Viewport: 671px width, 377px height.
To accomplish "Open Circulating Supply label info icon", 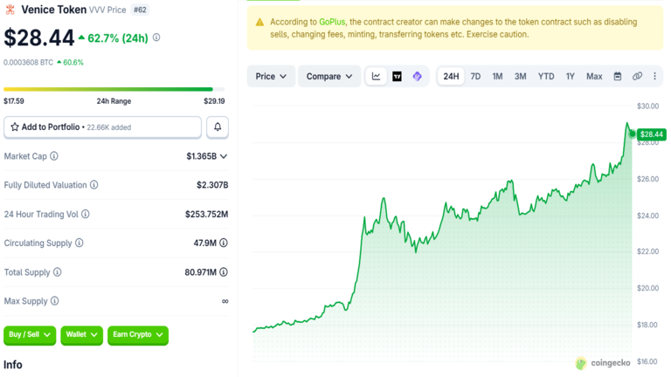I will click(x=80, y=243).
